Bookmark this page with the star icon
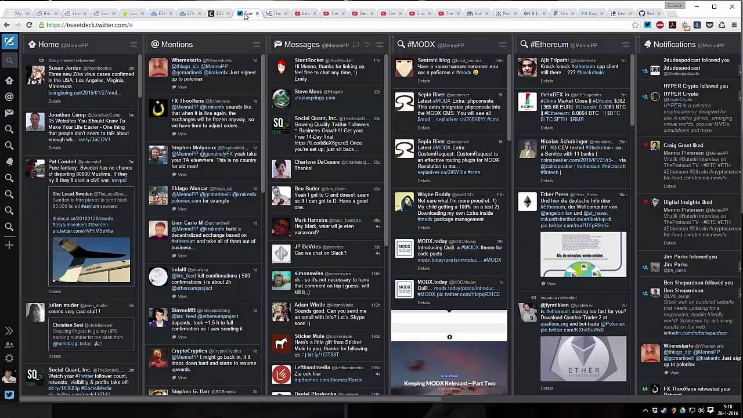 [x=635, y=25]
